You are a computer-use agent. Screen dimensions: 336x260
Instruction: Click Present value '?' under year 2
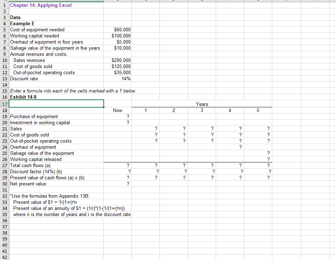tap(174, 178)
